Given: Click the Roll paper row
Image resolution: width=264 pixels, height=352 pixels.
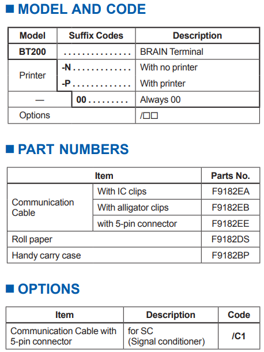Looking at the screenshot, I should click(x=134, y=239).
